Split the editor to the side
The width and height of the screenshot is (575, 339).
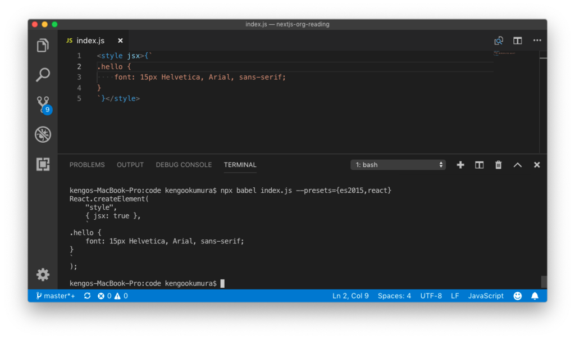(x=517, y=41)
